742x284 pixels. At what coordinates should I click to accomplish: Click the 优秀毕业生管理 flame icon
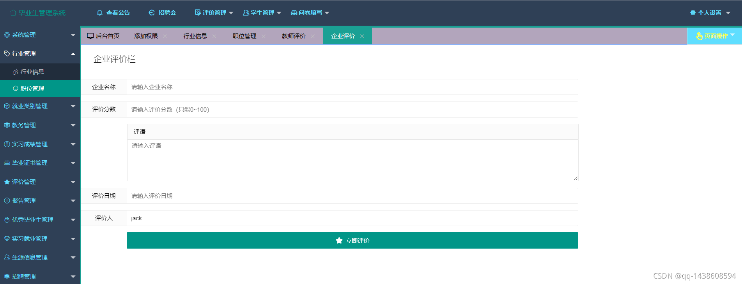[7, 220]
